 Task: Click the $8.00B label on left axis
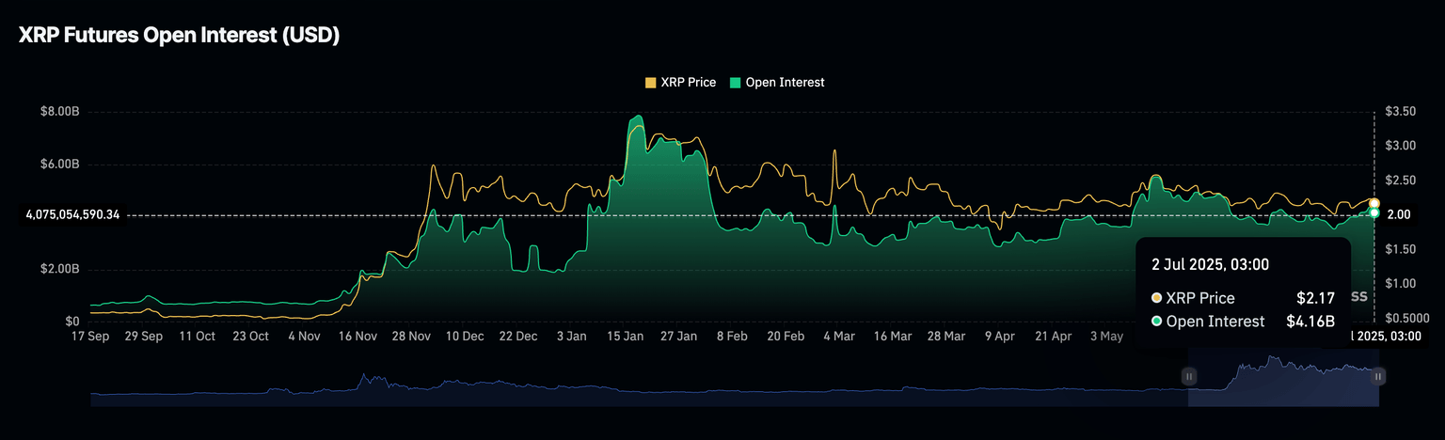[x=59, y=112]
